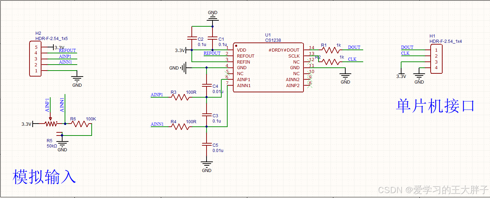Click the CLK net label right of R2
The image size is (490, 198).
click(352, 59)
